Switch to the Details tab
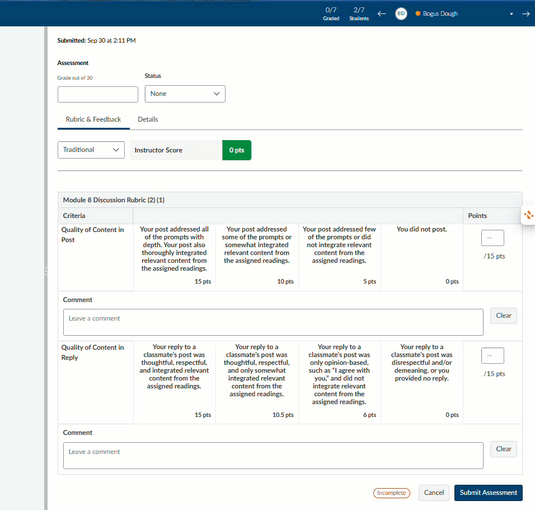This screenshot has height=510, width=535. (x=148, y=119)
